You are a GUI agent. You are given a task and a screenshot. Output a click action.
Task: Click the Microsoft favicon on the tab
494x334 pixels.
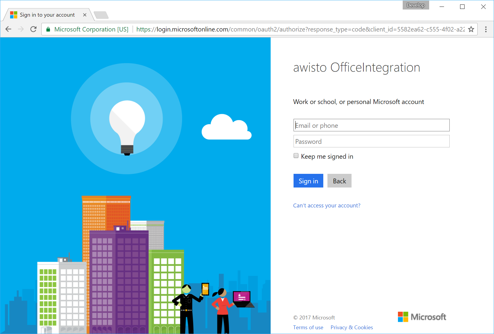[14, 15]
